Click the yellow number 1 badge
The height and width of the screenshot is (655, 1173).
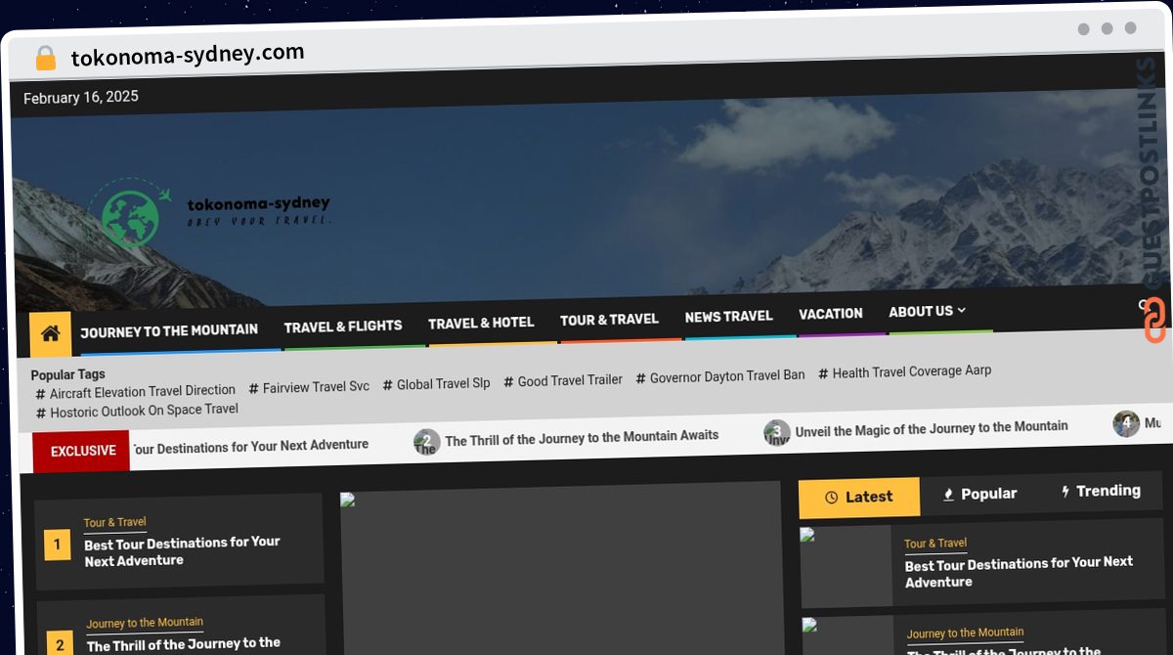(x=58, y=545)
